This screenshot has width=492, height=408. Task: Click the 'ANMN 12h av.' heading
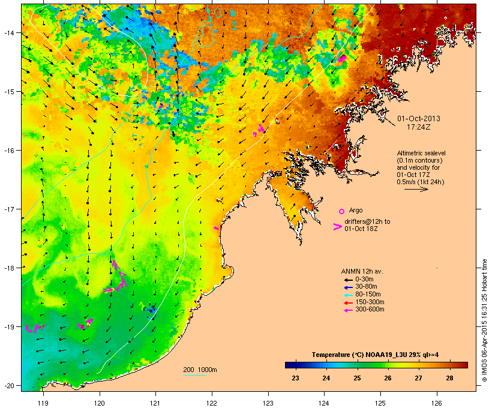click(362, 271)
